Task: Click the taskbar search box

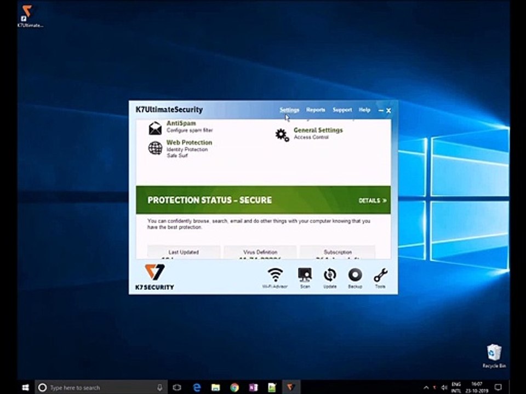Action: coord(101,387)
